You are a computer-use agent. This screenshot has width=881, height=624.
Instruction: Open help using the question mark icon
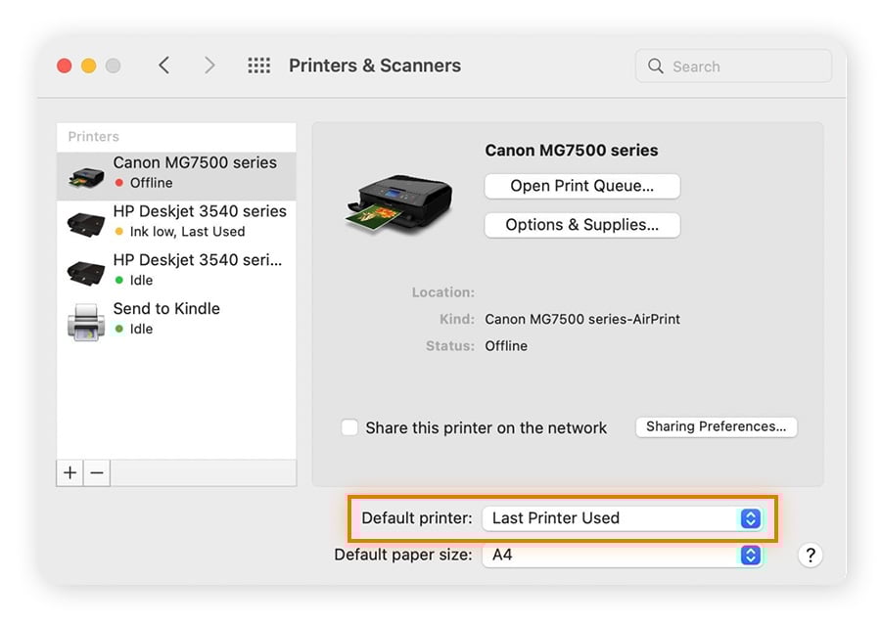[x=811, y=556]
